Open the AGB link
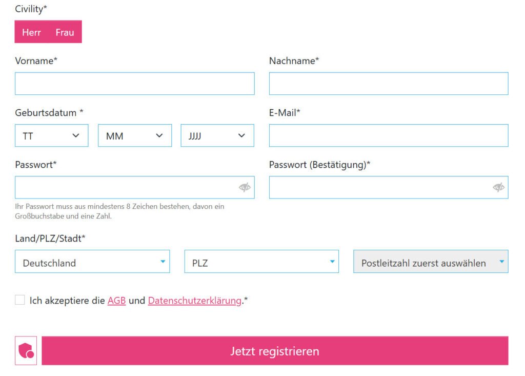Viewport: 525px width, 376px height. (x=116, y=301)
